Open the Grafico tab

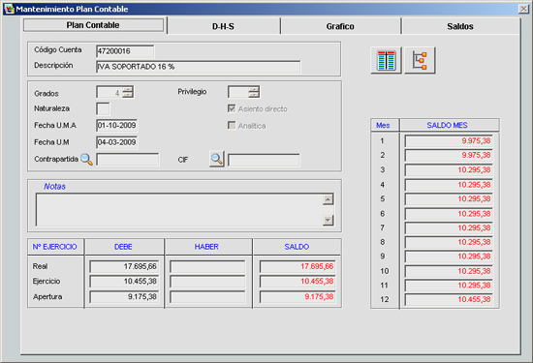point(340,26)
